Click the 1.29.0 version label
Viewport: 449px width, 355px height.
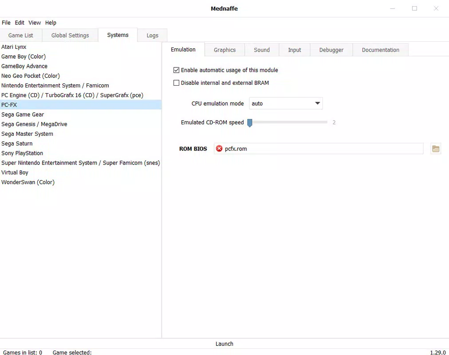[x=438, y=352]
